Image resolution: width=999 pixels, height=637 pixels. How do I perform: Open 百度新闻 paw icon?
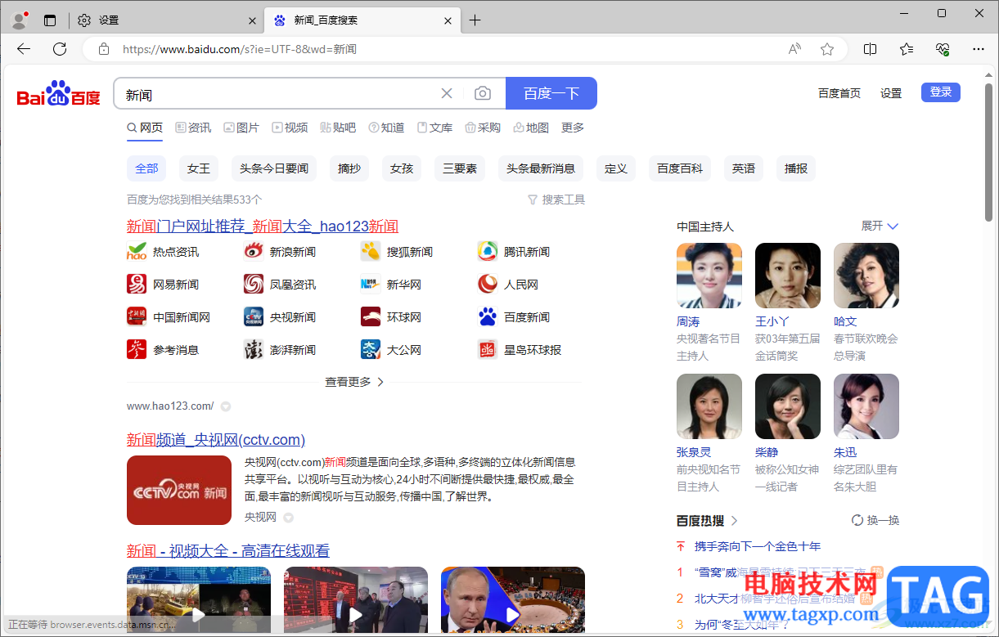tap(488, 317)
